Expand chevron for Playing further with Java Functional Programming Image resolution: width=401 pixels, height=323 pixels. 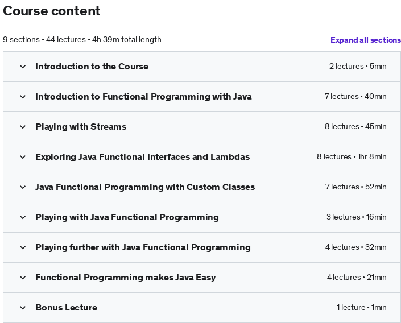click(23, 247)
